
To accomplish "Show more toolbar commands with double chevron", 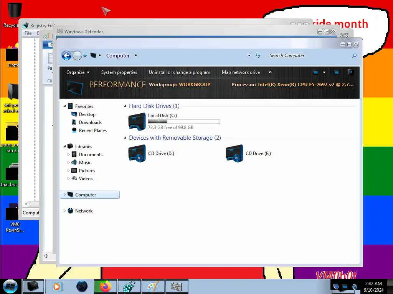I will click(x=270, y=72).
